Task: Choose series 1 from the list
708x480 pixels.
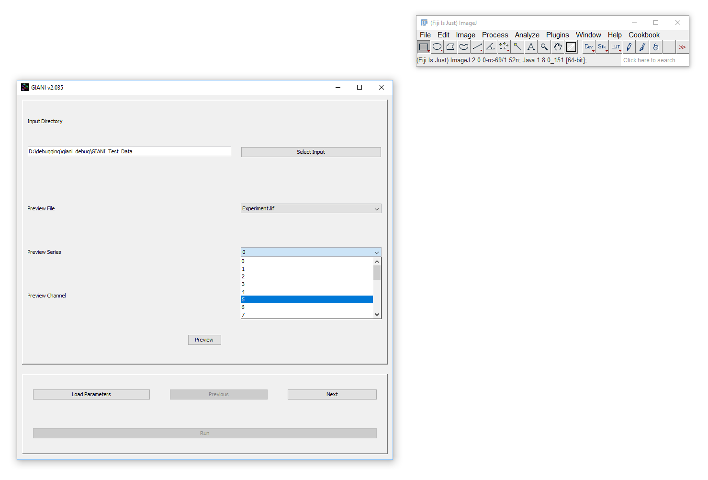Action: 307,269
